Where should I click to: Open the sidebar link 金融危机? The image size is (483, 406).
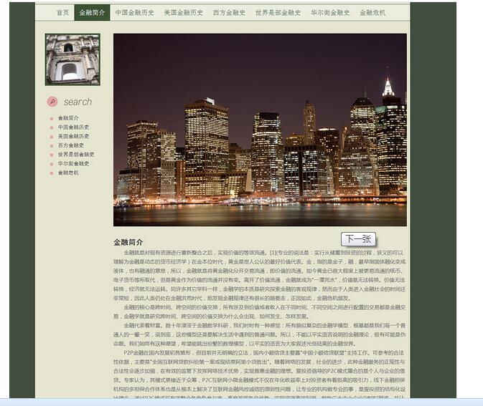tap(69, 173)
